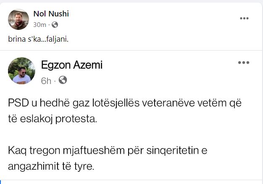
Task: Click the word "sinqeritetin" in shared post
Action: pos(177,150)
